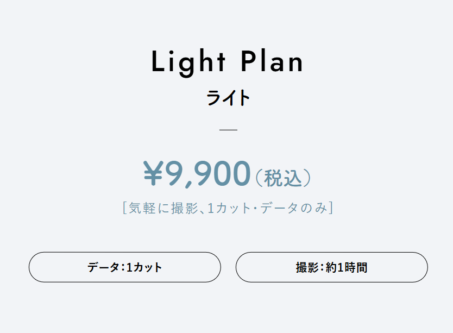Image resolution: width=453 pixels, height=333 pixels.
Task: Click the "データ:1カット" pill button
Action: [124, 267]
